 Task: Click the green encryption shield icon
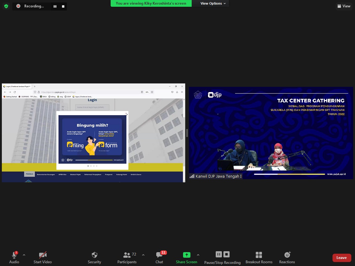pos(6,6)
